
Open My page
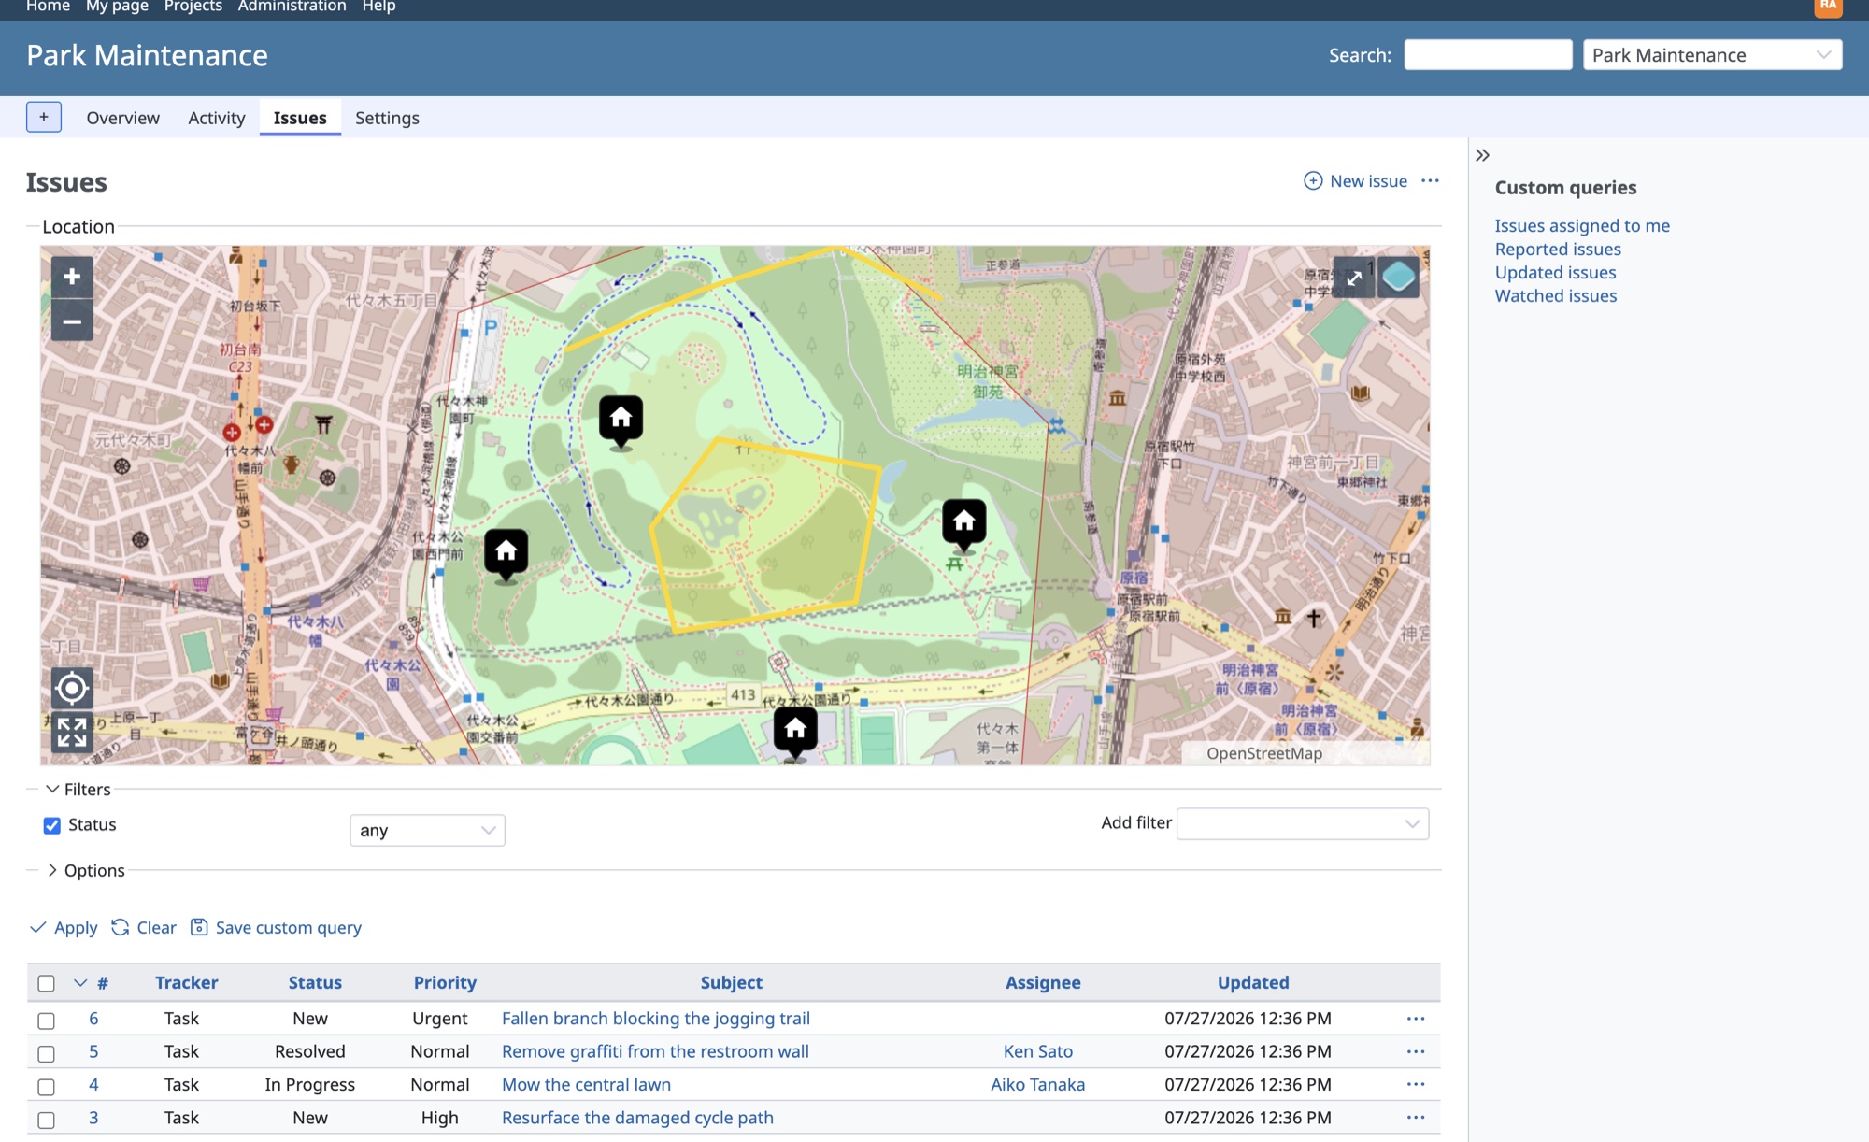[117, 7]
